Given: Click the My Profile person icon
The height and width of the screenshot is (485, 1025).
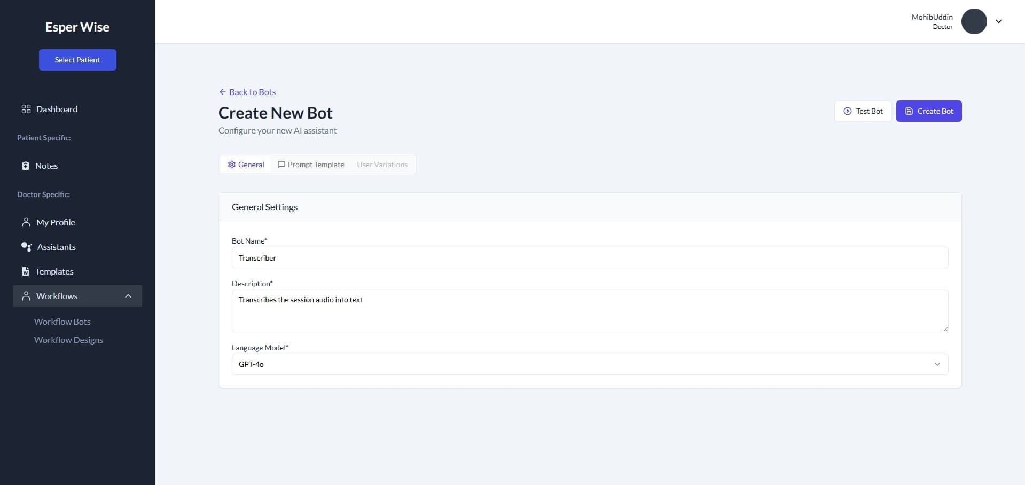Looking at the screenshot, I should tap(26, 222).
